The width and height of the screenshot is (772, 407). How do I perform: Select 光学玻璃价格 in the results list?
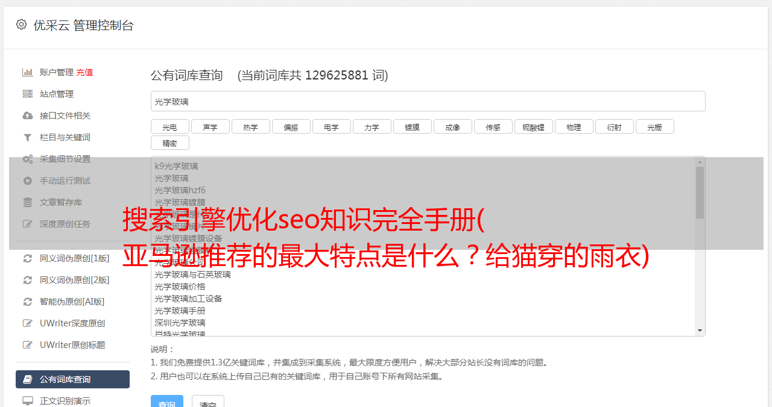(x=180, y=287)
